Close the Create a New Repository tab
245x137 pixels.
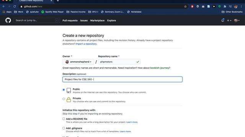(51, 1)
